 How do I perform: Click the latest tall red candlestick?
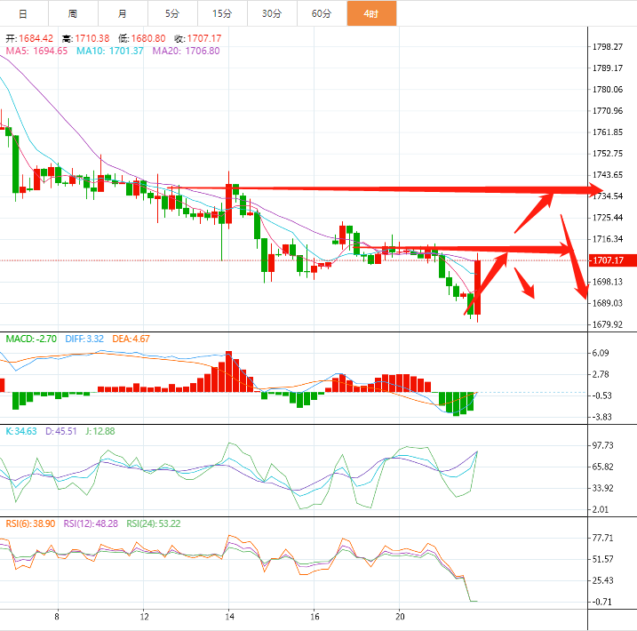point(478,287)
